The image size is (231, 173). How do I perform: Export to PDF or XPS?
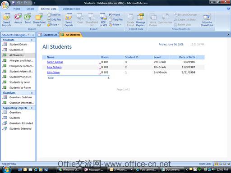point(103,20)
